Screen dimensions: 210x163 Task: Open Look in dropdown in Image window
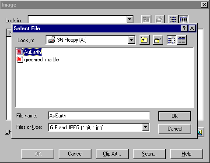(x=129, y=19)
